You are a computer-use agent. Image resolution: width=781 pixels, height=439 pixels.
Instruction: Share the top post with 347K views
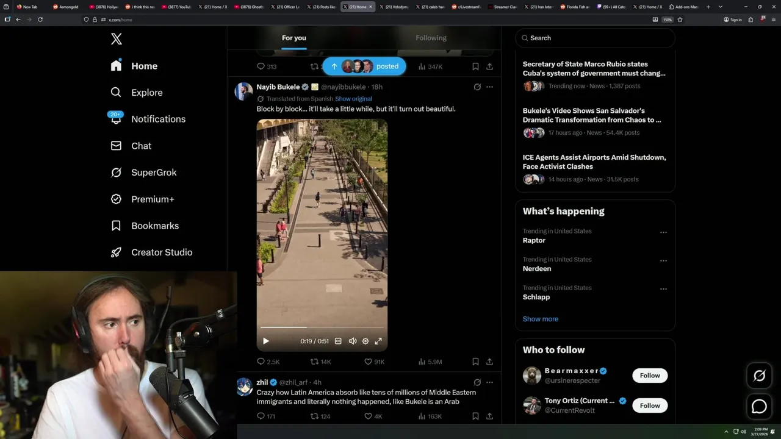tap(489, 66)
